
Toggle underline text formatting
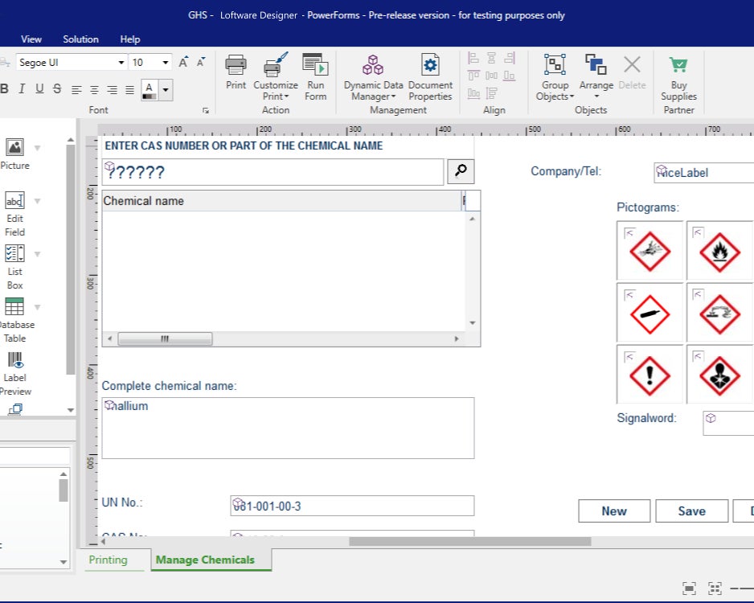(39, 89)
